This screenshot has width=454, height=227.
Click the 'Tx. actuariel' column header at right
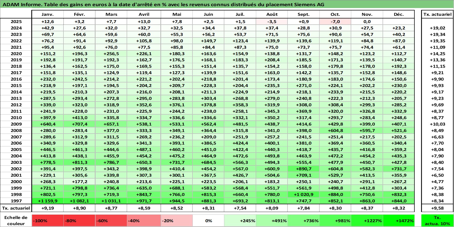[x=437, y=14]
